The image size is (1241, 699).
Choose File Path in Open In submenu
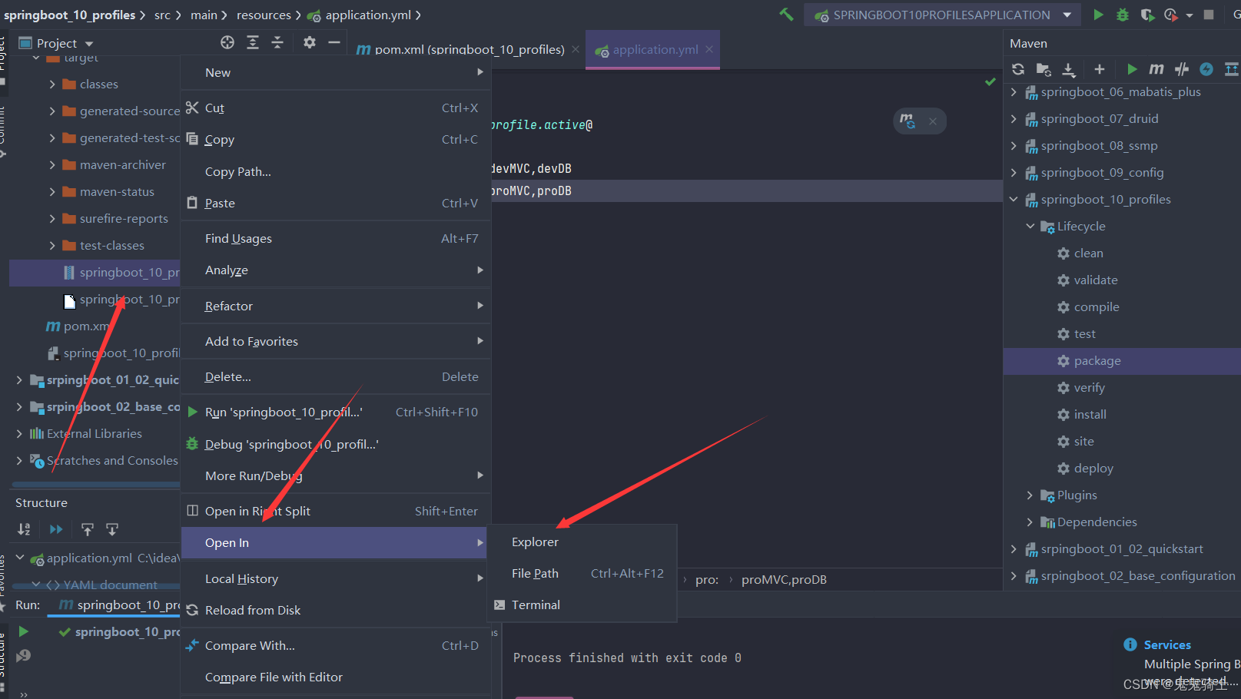click(x=583, y=573)
